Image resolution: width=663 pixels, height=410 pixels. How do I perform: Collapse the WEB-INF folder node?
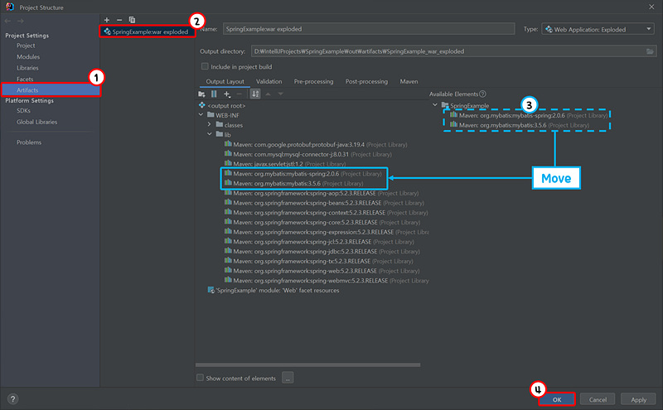[x=201, y=115]
